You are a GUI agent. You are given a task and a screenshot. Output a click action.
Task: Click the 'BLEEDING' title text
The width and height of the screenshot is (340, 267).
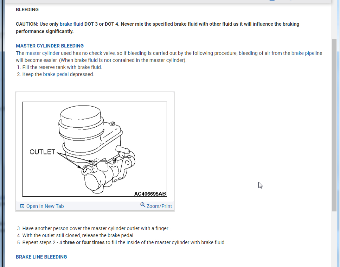(27, 9)
